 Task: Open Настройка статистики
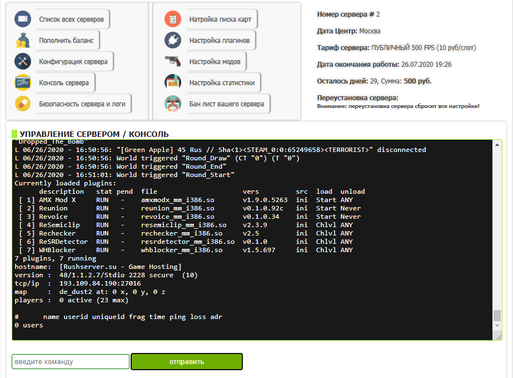(222, 82)
